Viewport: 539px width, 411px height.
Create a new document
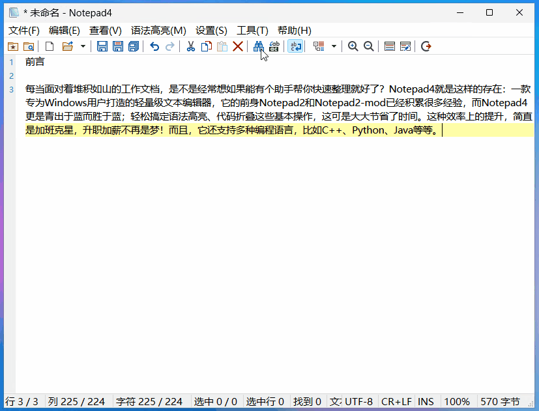pos(49,46)
